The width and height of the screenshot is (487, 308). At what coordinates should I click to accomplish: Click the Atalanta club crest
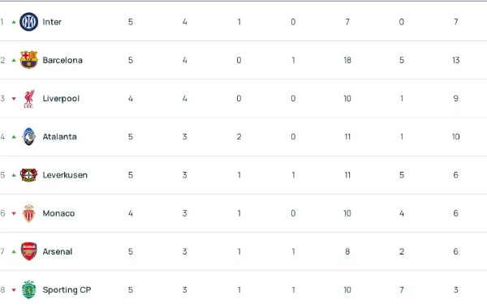click(x=29, y=136)
